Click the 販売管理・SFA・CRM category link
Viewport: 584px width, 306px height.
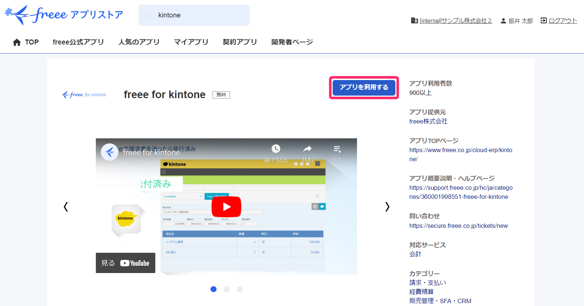point(440,301)
